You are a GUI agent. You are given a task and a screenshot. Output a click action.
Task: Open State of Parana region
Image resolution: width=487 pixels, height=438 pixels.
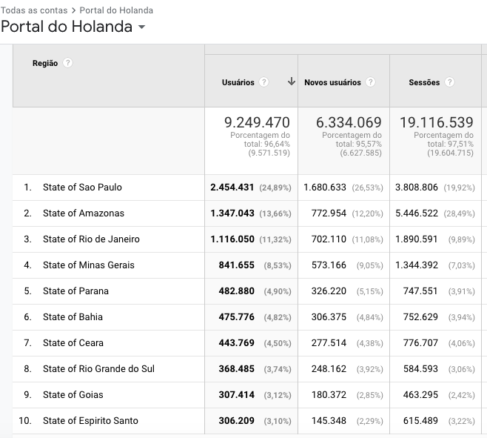coord(75,291)
